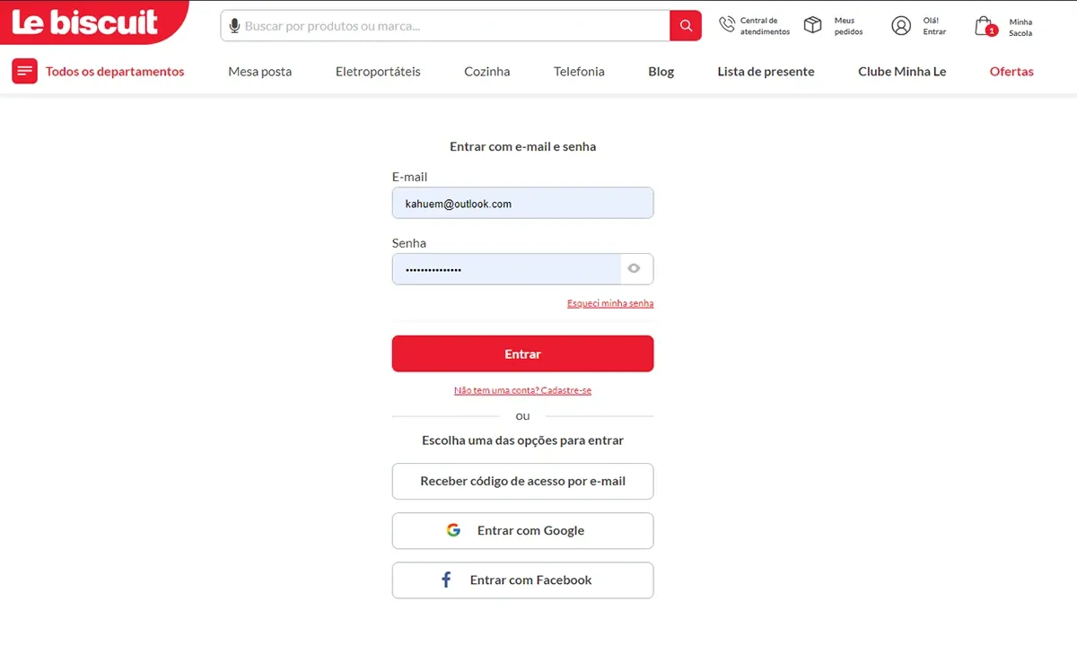Click the user profile Olá Entrar icon

tap(901, 25)
